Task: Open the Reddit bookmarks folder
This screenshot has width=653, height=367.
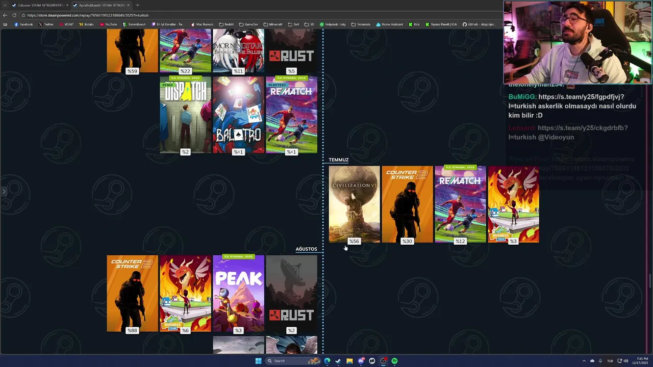Action: pos(226,24)
